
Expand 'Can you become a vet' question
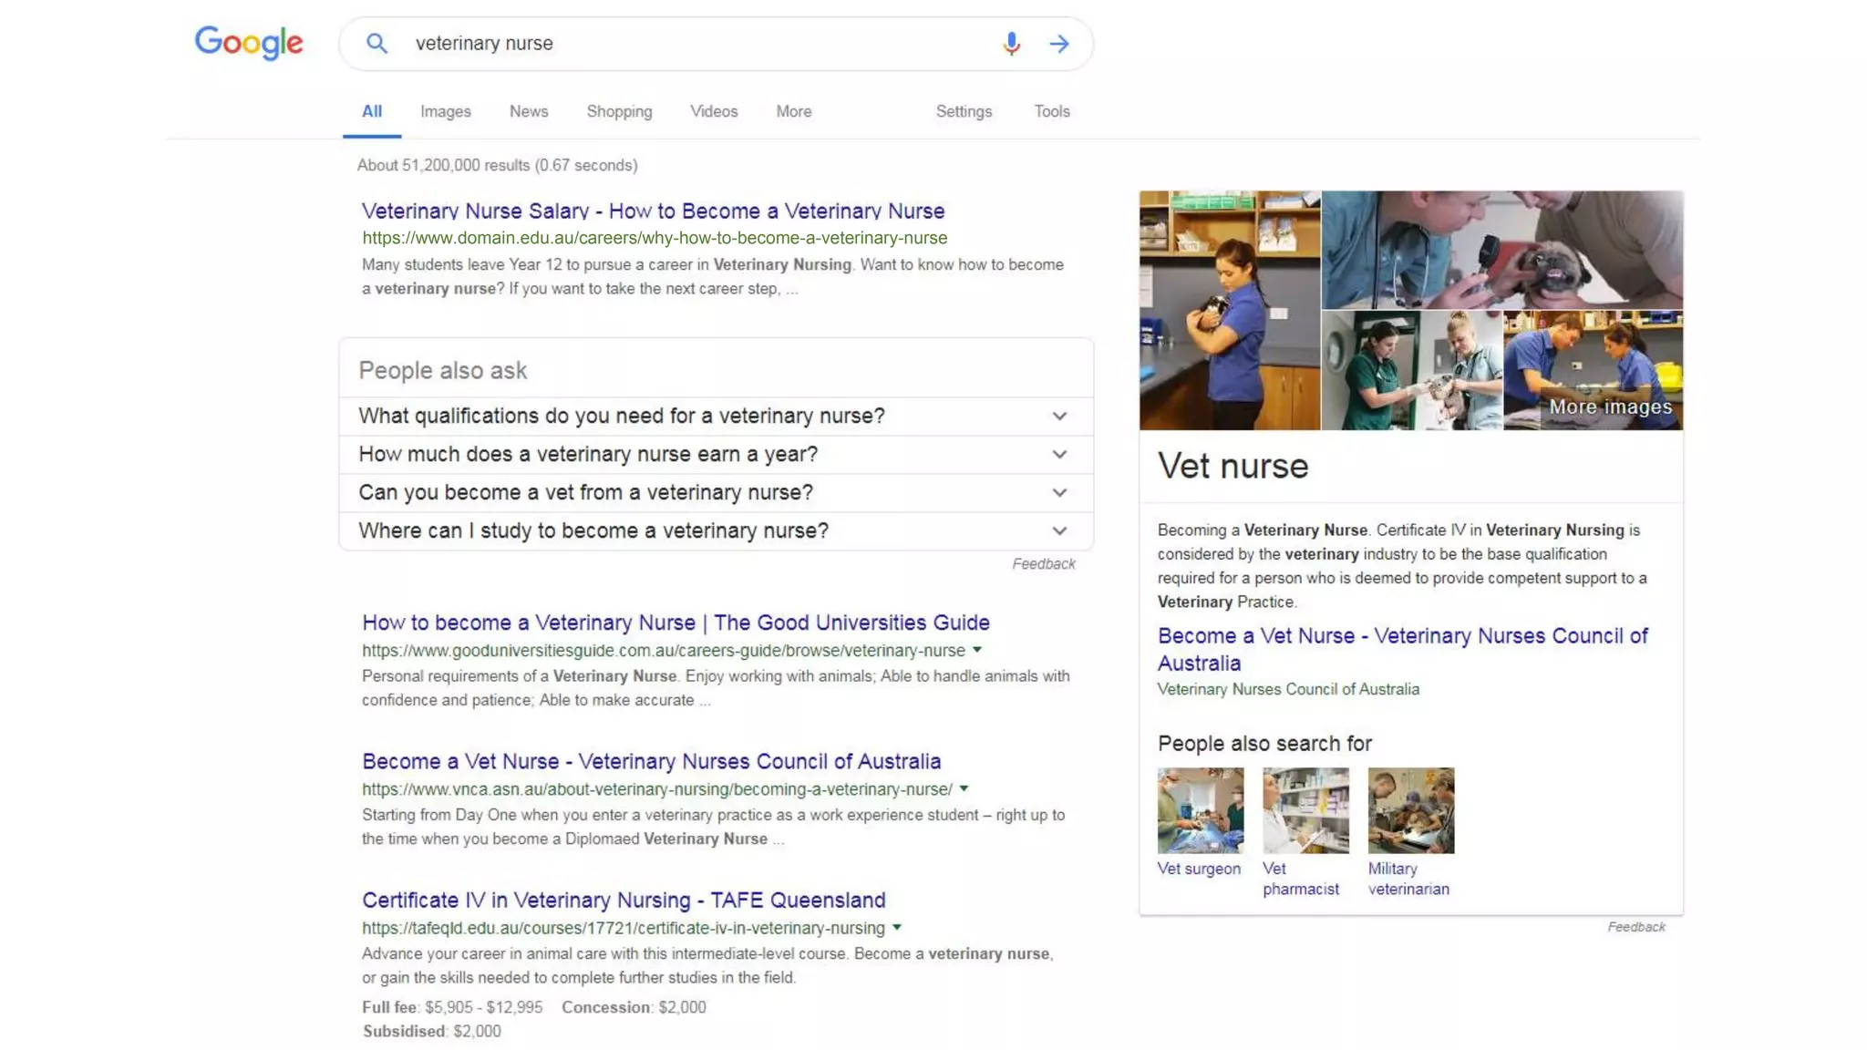point(716,492)
